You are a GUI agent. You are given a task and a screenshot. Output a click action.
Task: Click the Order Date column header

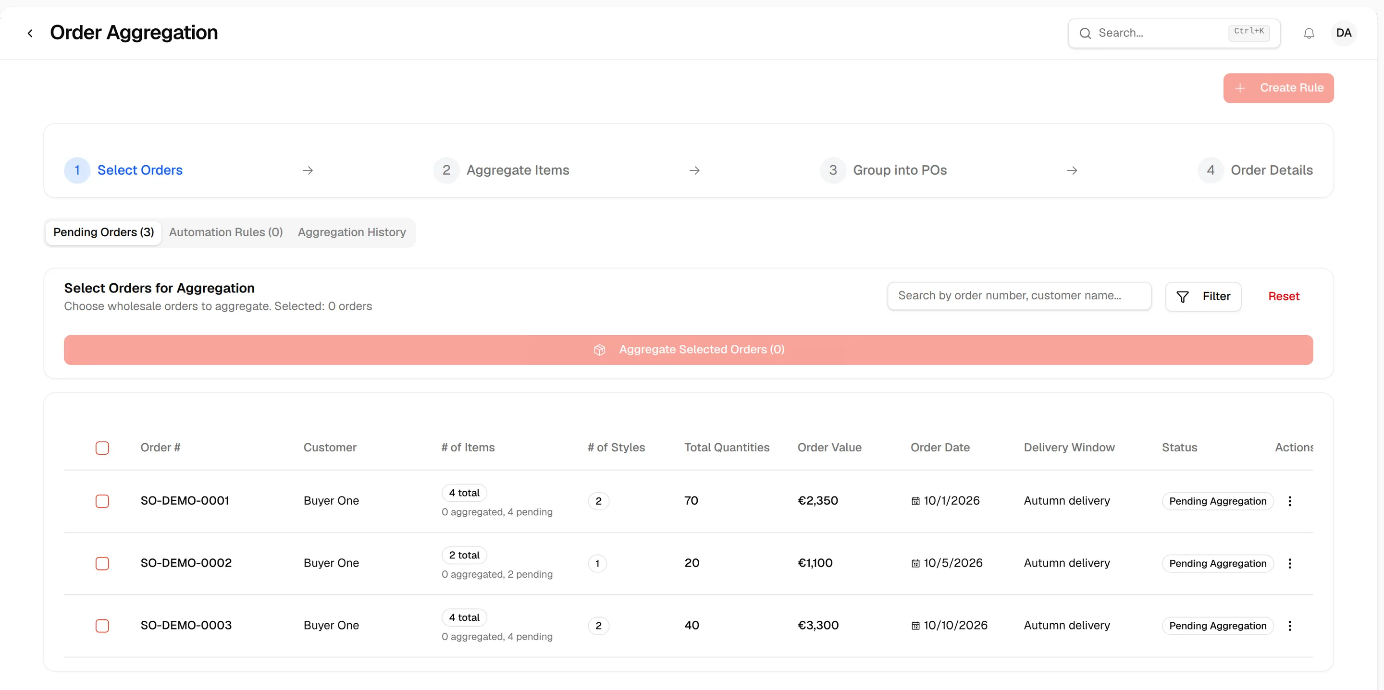939,448
